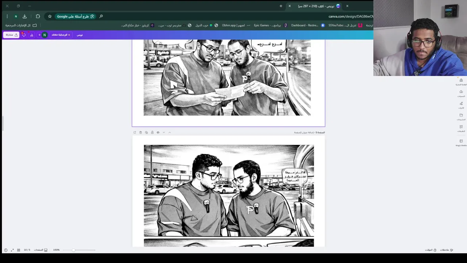Open the Tools sidebar panel
This screenshot has width=467, height=263.
coord(461,105)
